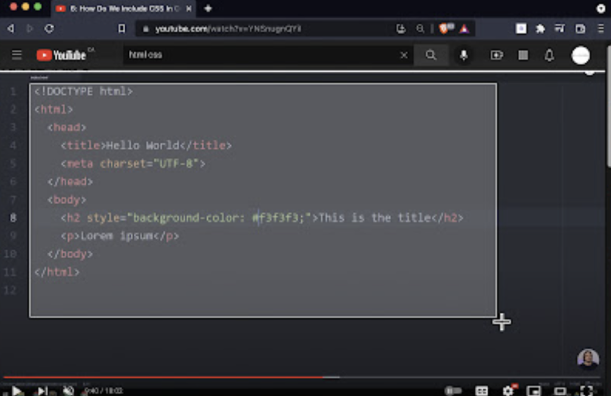611x396 pixels.
Task: Open the extensions puzzle piece menu
Action: (x=540, y=29)
